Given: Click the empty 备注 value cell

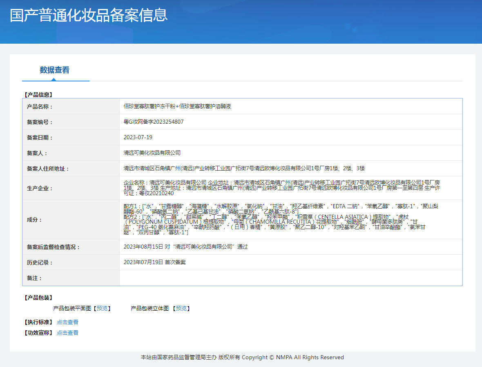Looking at the screenshot, I should tap(290, 278).
